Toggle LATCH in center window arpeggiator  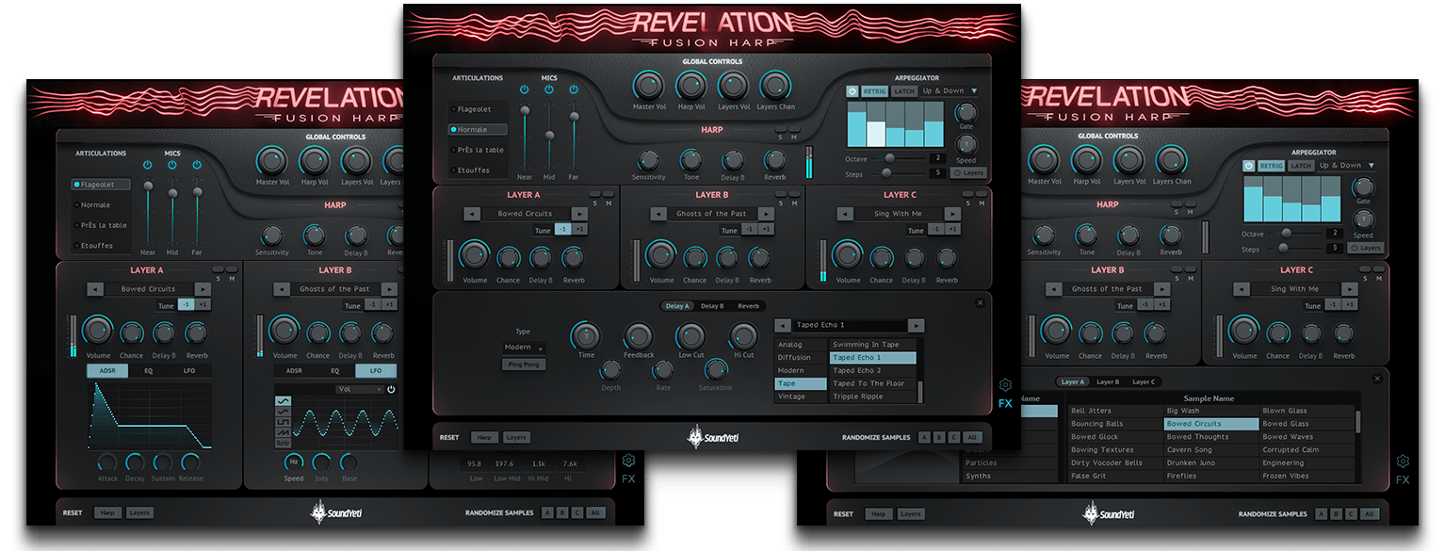coord(903,91)
